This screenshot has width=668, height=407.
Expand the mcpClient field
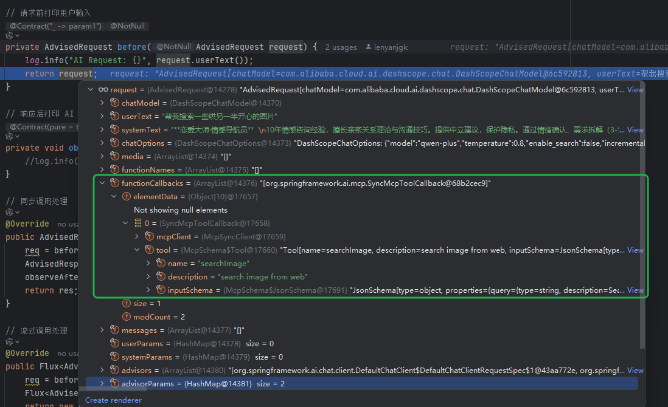click(x=137, y=236)
